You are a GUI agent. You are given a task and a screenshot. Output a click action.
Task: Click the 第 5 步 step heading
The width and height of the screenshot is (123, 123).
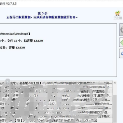click(x=42, y=13)
